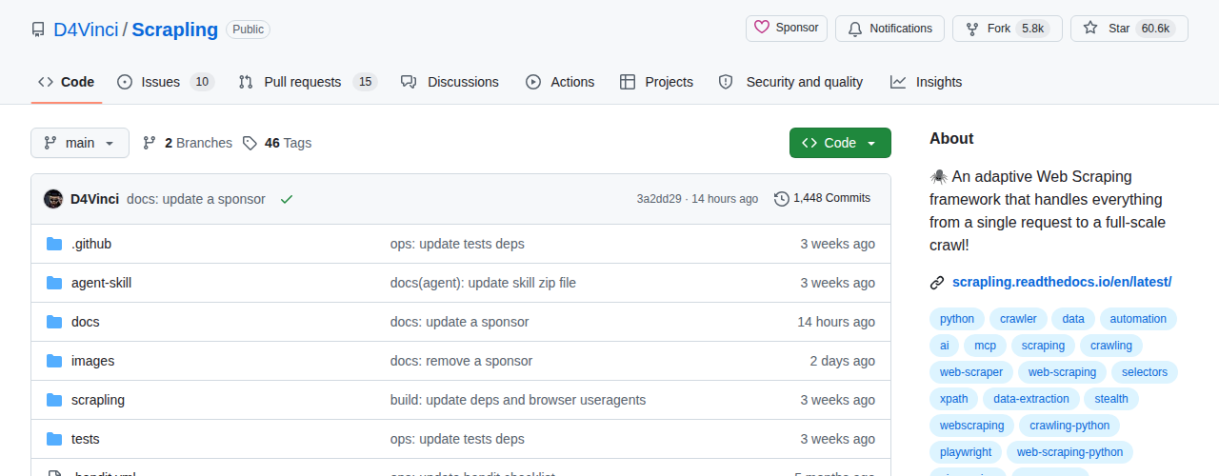The height and width of the screenshot is (476, 1219).
Task: Select the data topic tag
Action: [x=1073, y=319]
